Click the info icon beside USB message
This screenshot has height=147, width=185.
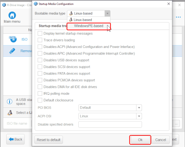tap(10, 102)
